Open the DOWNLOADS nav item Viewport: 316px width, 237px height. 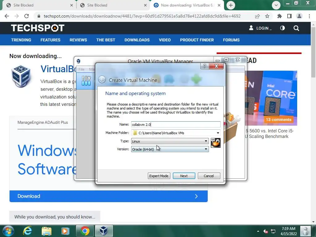click(137, 40)
